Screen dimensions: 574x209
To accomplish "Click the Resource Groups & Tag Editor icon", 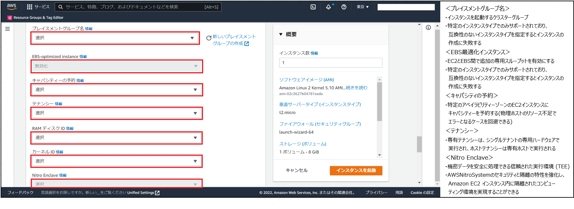I will tap(10, 18).
